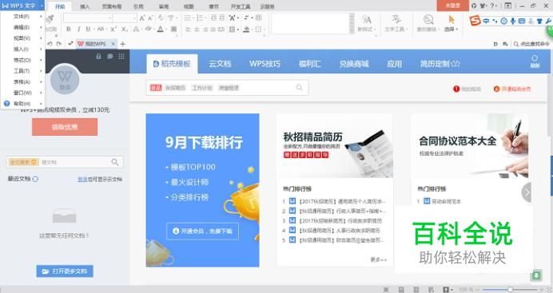Click the format painter brush icon
553x293 pixels.
[50, 19]
